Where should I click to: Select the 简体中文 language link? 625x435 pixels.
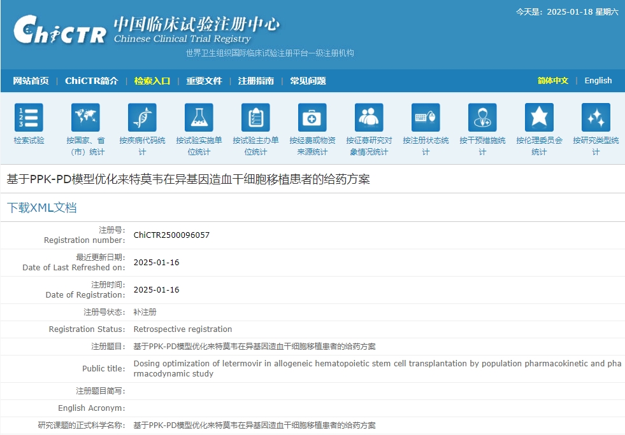(x=552, y=81)
